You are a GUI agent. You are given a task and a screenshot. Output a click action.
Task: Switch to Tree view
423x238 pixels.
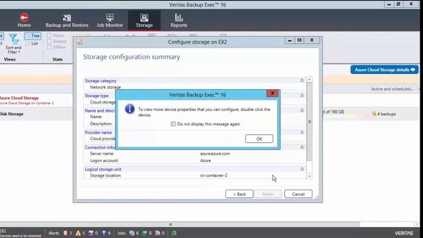click(32, 36)
